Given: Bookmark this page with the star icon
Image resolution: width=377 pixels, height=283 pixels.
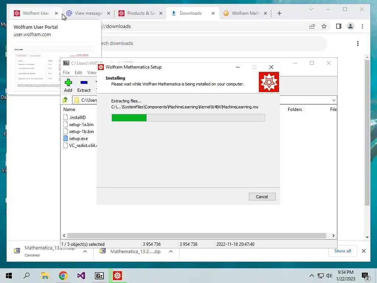Looking at the screenshot, I should pos(324,26).
